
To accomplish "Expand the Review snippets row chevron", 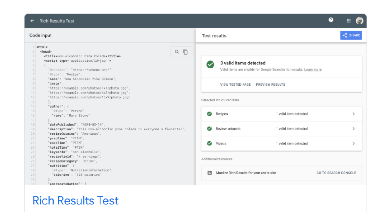I will (354, 129).
